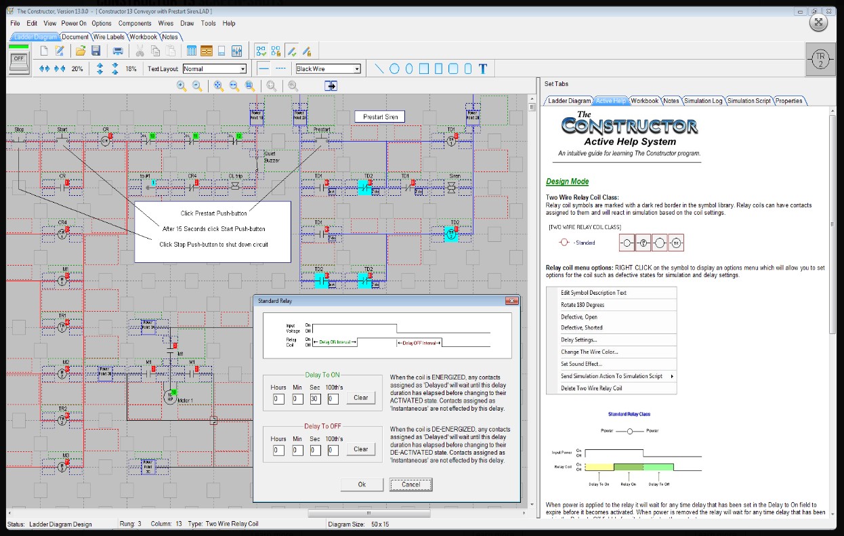Click the pencil with lock icon
The image size is (844, 536).
pyautogui.click(x=307, y=51)
